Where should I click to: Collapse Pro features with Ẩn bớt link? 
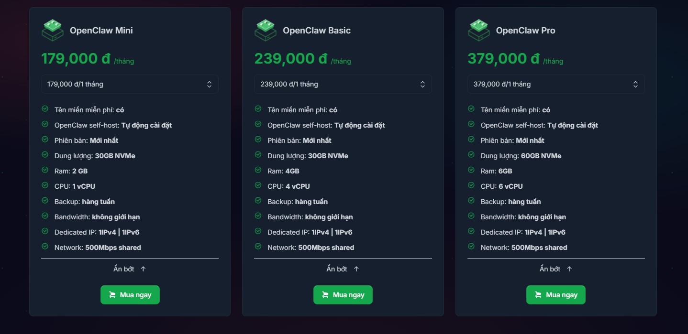pos(555,269)
